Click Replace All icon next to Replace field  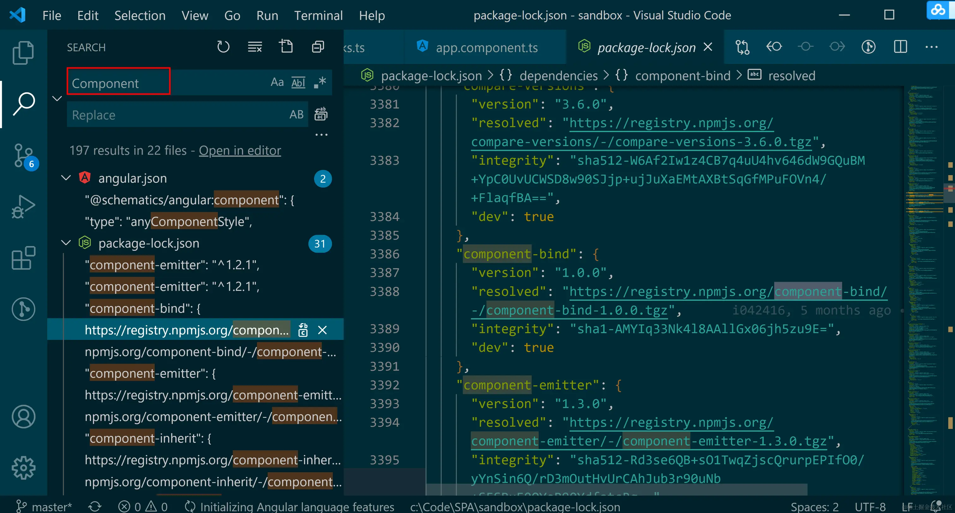[321, 115]
